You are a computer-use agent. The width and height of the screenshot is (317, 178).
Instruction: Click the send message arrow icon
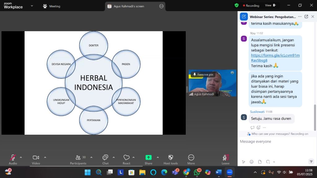[311, 162]
